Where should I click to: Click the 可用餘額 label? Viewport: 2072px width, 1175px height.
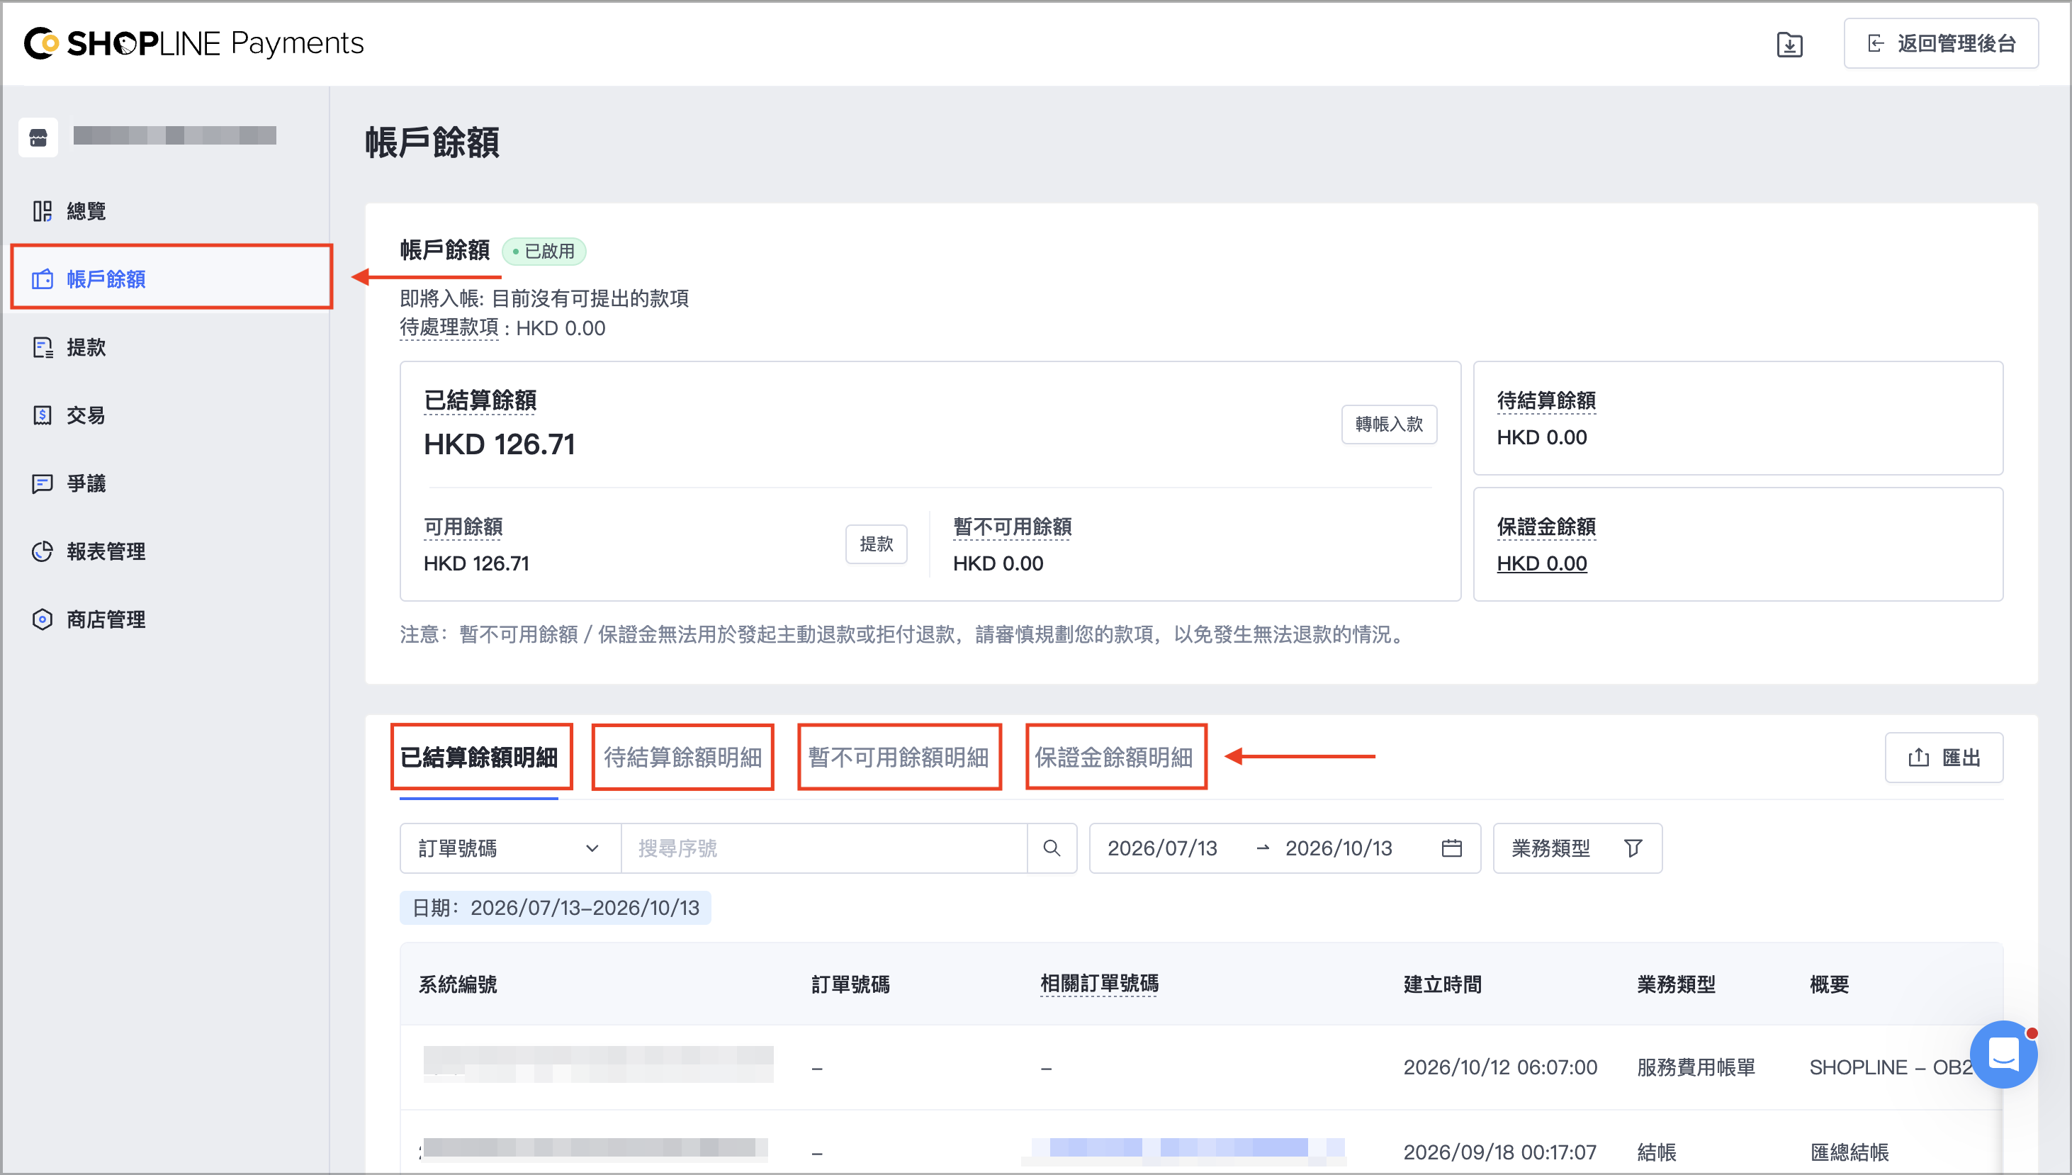click(x=463, y=527)
